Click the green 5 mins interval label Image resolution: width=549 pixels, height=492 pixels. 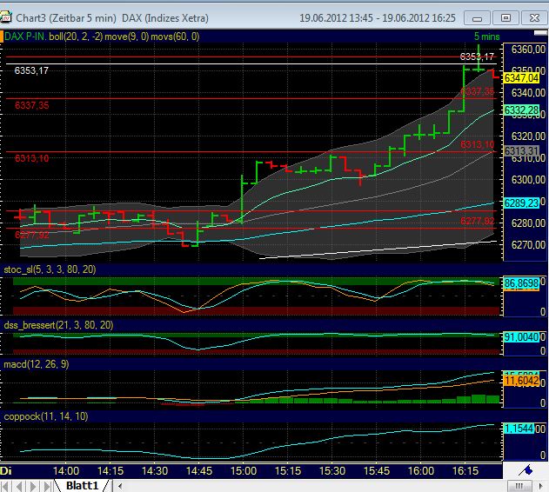[x=486, y=37]
